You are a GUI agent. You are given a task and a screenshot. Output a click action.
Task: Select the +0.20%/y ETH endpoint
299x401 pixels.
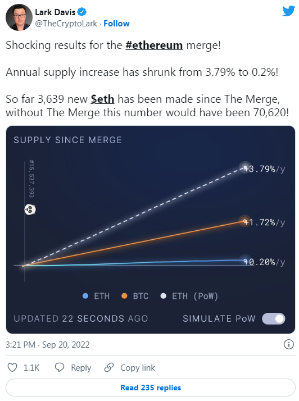tap(246, 261)
